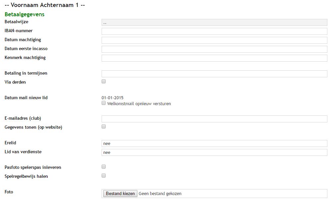Enable the Spelregelbewijs halen checkbox
This screenshot has height=202, width=334.
[x=104, y=175]
